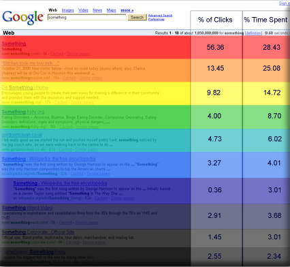Screen dimensions: 290x267
Task: Click the 'definition' link in results bar
Action: 254,33
